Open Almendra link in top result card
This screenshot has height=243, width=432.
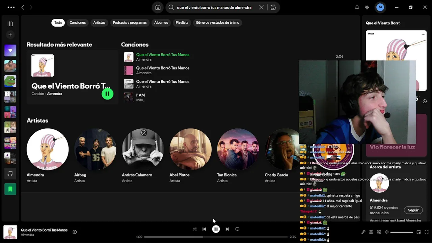(54, 94)
